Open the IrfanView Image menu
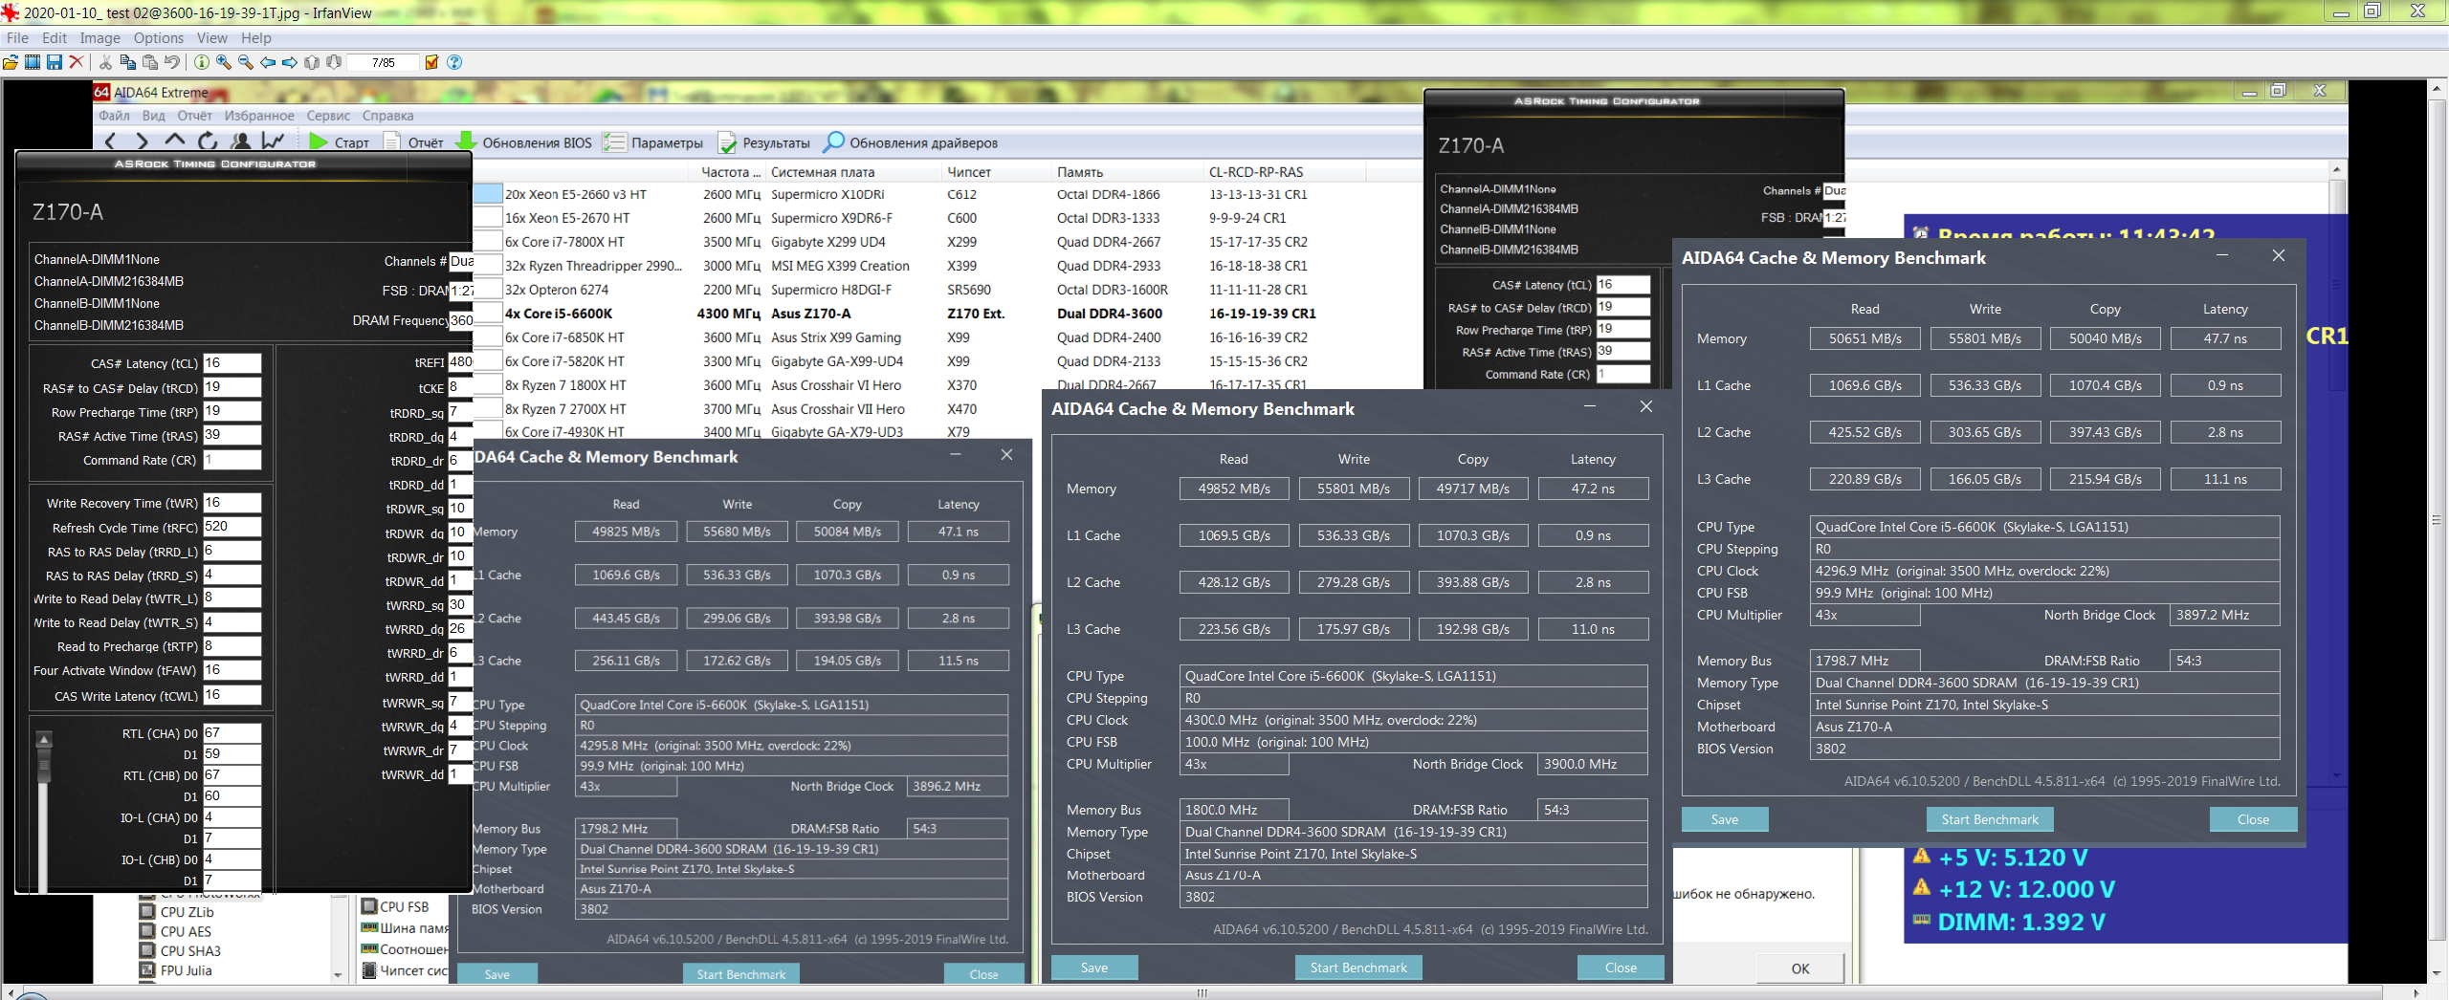Screen dimensions: 2449x1000 point(100,38)
